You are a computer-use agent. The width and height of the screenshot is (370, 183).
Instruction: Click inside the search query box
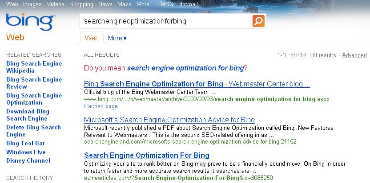coord(165,21)
